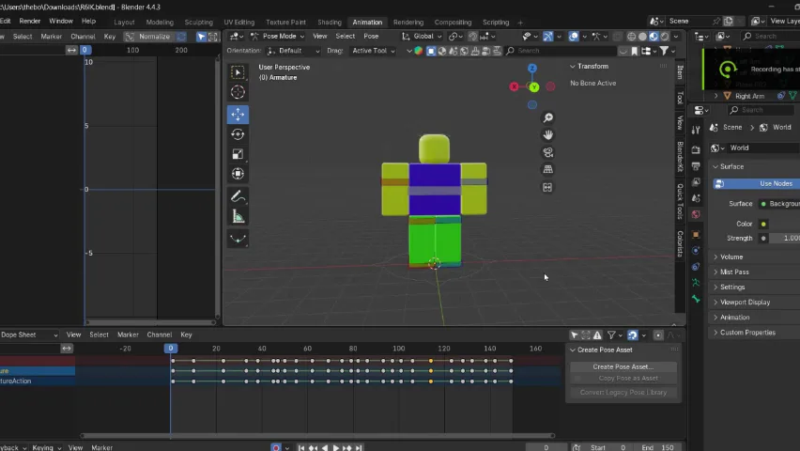Activate the Scale tool
The width and height of the screenshot is (800, 451).
coord(238,154)
